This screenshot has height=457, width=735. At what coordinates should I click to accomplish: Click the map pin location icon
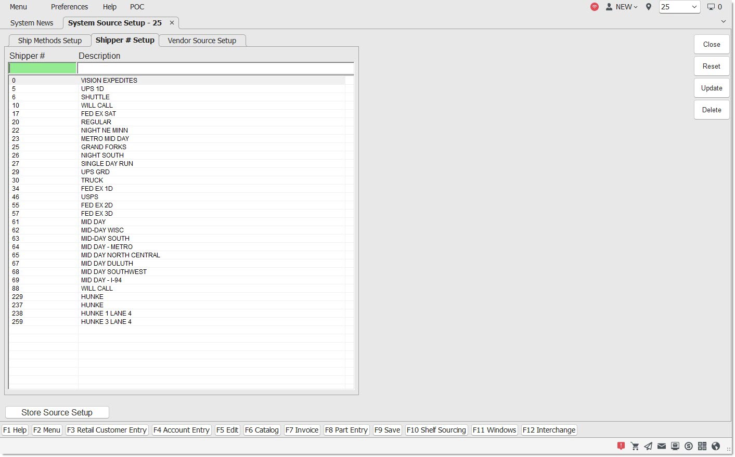pyautogui.click(x=649, y=7)
